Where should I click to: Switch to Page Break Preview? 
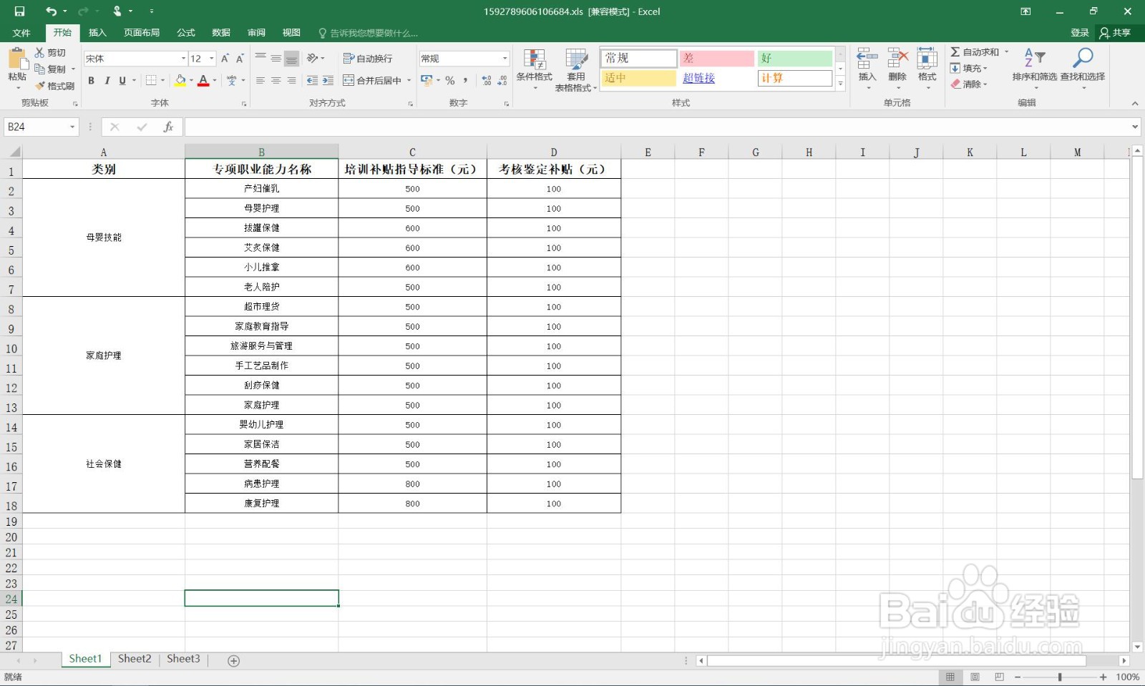(999, 677)
